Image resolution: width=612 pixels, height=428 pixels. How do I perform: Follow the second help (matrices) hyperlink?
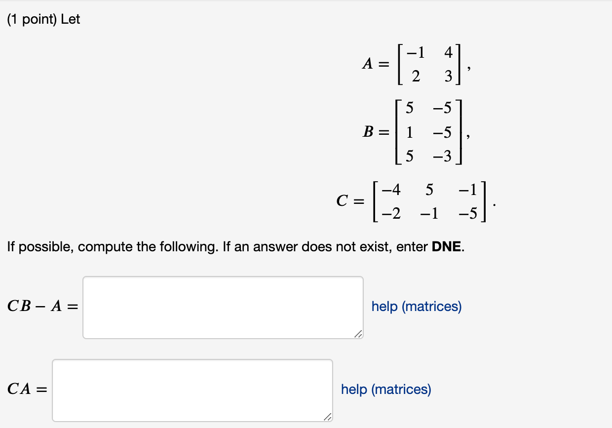pyautogui.click(x=384, y=389)
